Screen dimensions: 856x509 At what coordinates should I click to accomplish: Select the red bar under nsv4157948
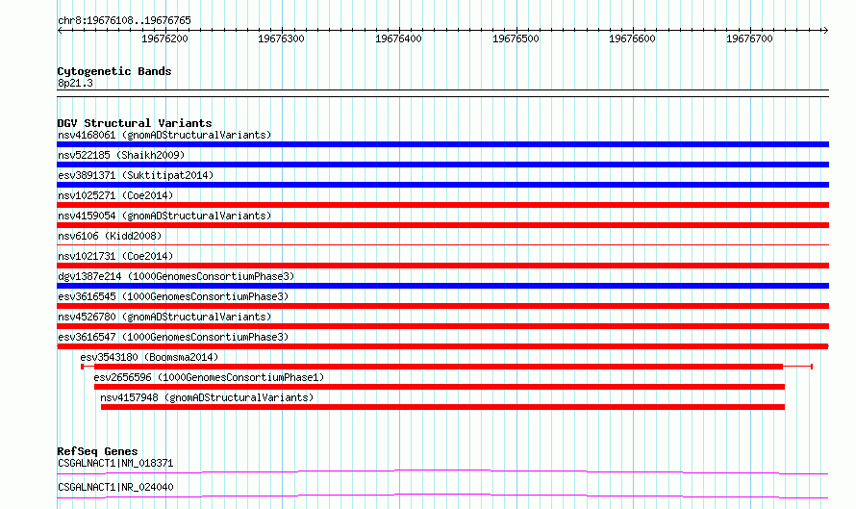pos(442,407)
